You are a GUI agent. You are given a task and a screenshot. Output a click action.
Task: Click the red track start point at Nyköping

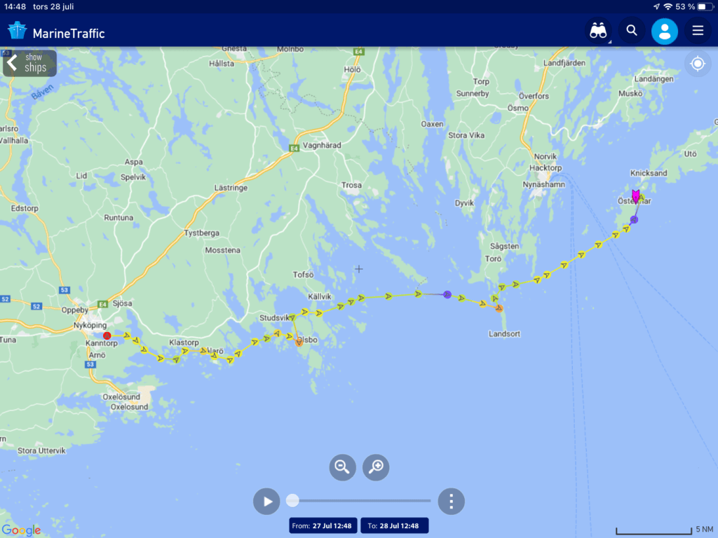107,336
